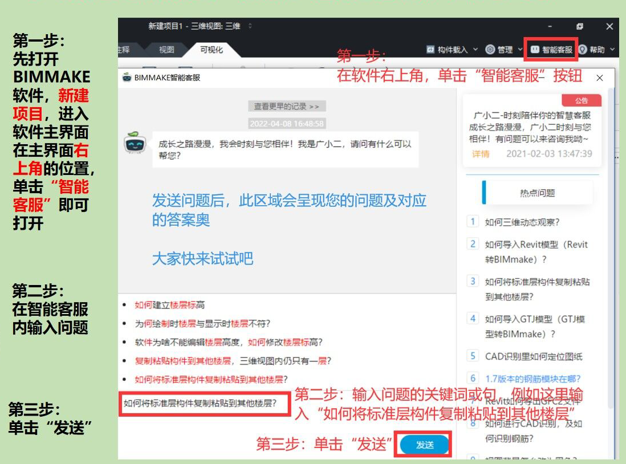Open hot question 如何导入Revit模型

click(536, 252)
